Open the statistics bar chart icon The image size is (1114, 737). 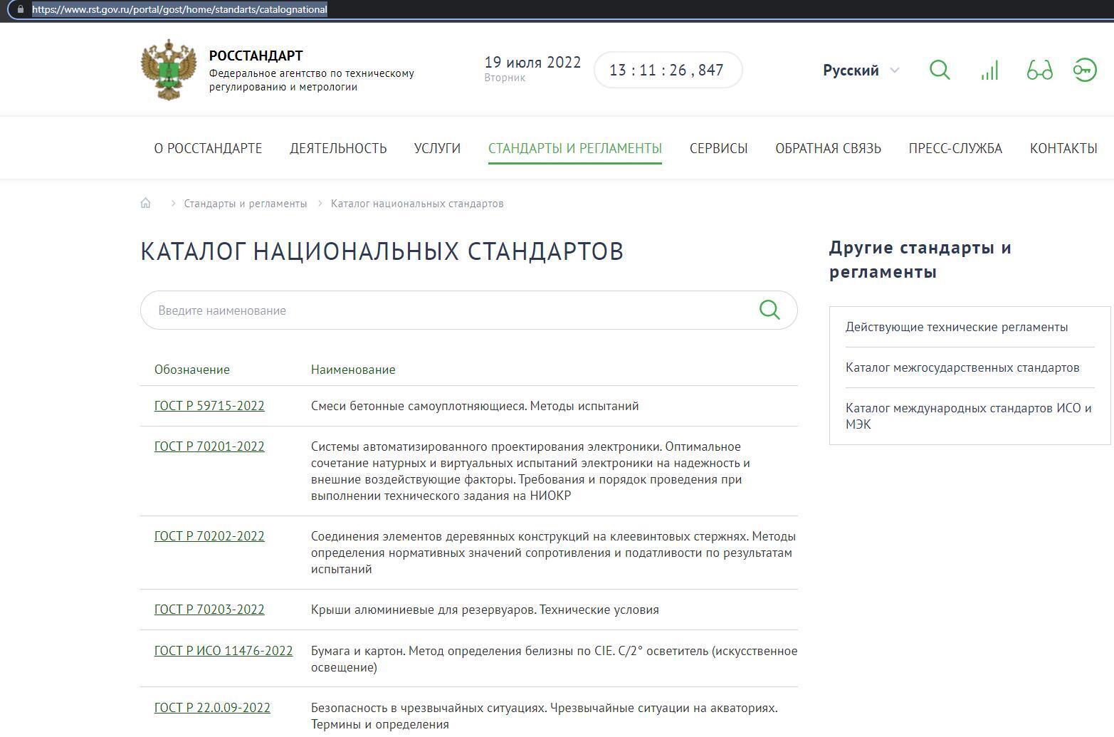coord(989,70)
